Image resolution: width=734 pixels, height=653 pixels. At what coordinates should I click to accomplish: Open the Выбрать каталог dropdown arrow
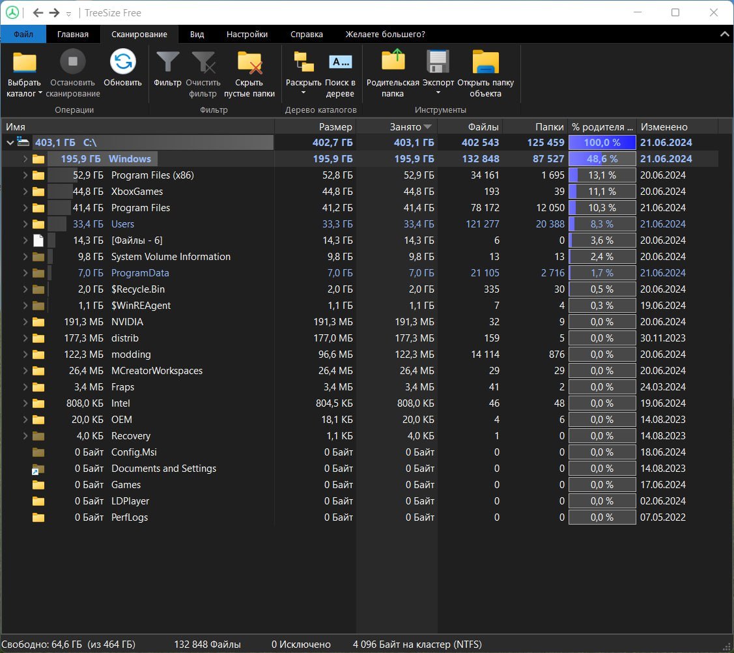tap(40, 93)
